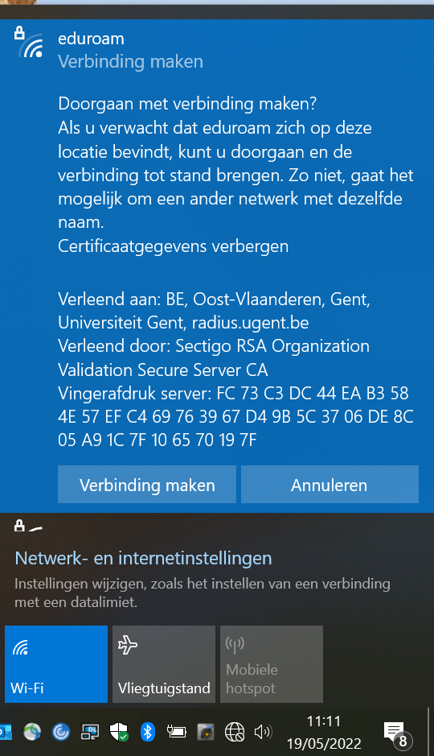Click the battery power tray icon
The width and height of the screenshot is (434, 756).
(177, 732)
